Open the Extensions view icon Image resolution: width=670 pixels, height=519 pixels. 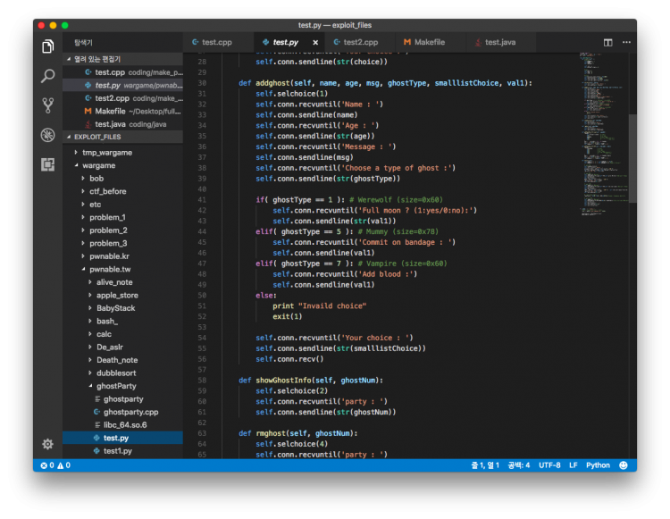click(x=48, y=164)
